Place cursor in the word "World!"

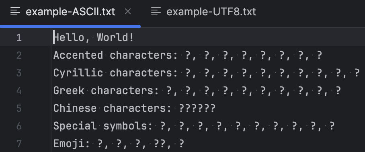click(x=115, y=37)
